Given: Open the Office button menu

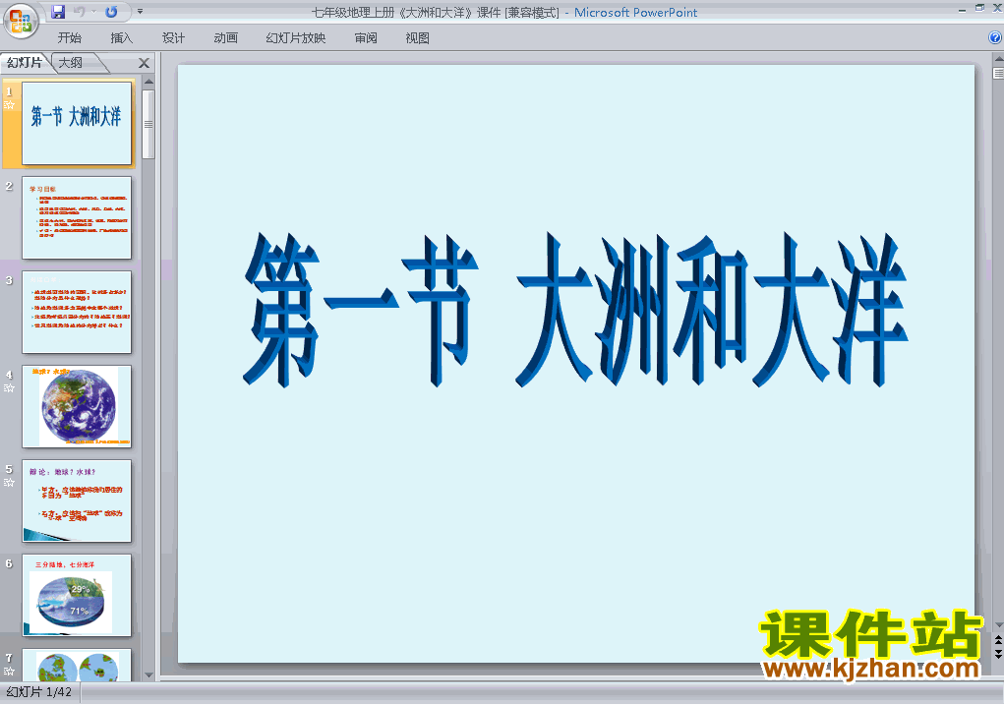Looking at the screenshot, I should 21,21.
